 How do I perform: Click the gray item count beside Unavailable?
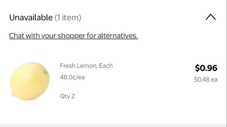[x=68, y=17]
